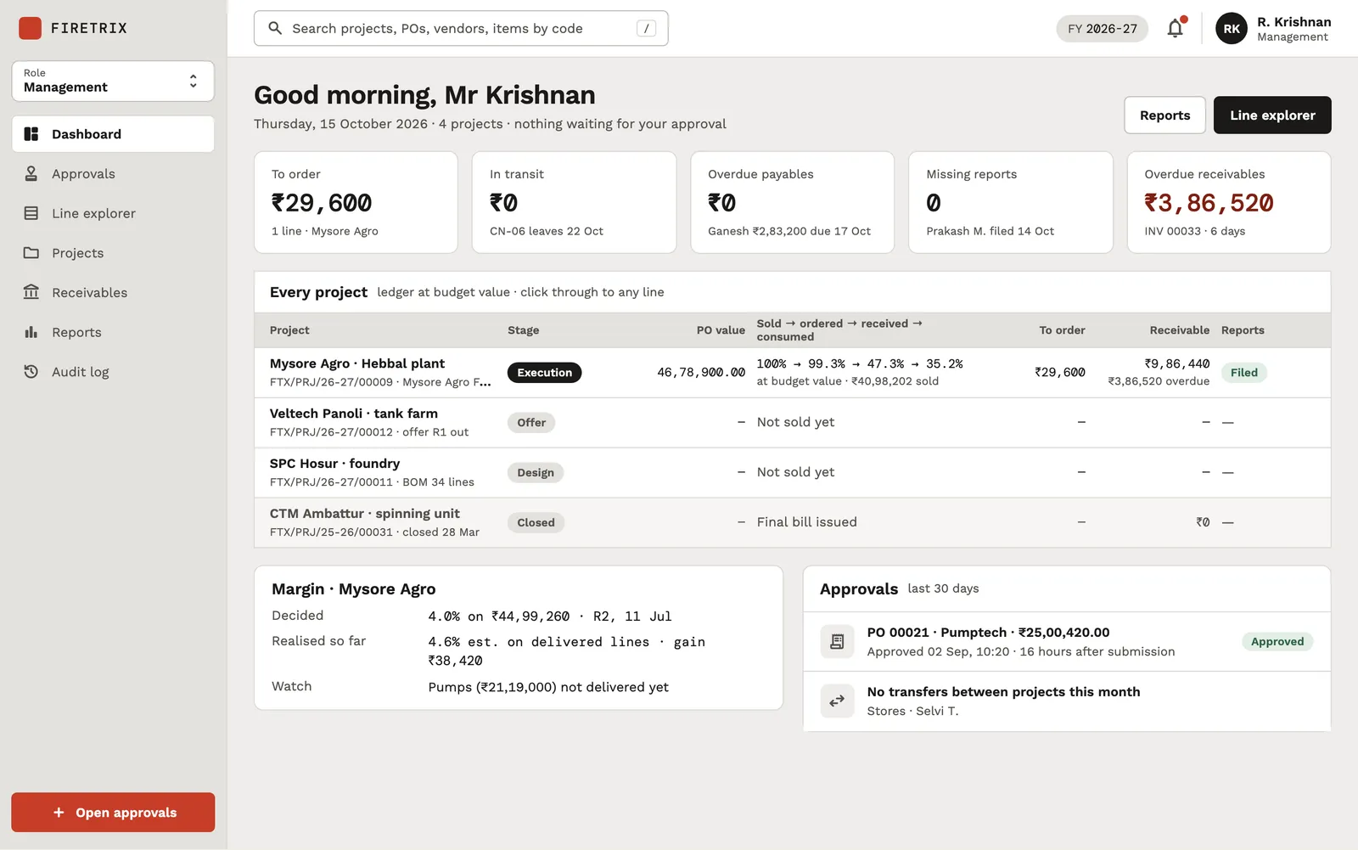
Task: Click the Filed reports badge
Action: tap(1243, 373)
